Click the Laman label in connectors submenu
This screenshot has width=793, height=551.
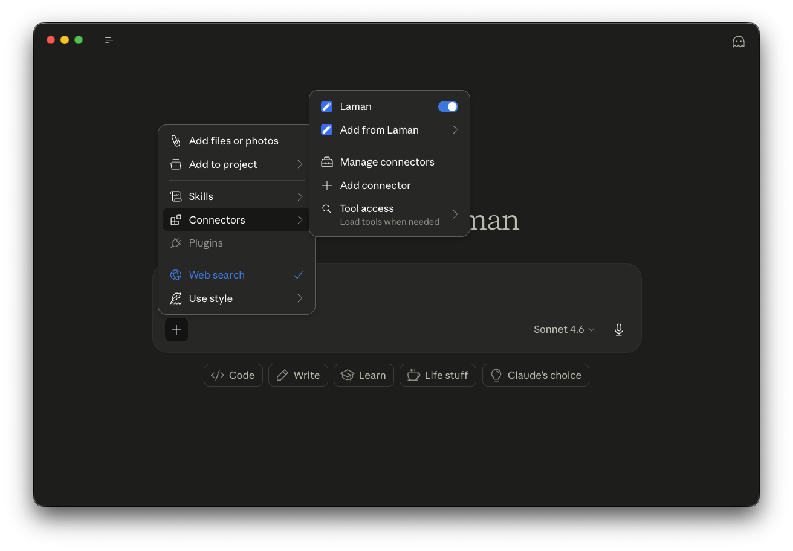coord(356,106)
